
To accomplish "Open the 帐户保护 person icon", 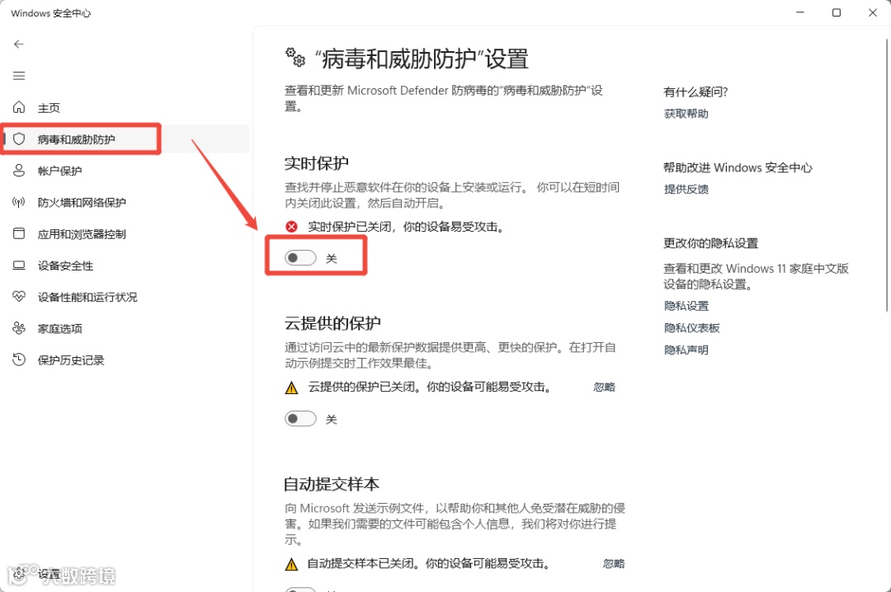I will (x=19, y=171).
